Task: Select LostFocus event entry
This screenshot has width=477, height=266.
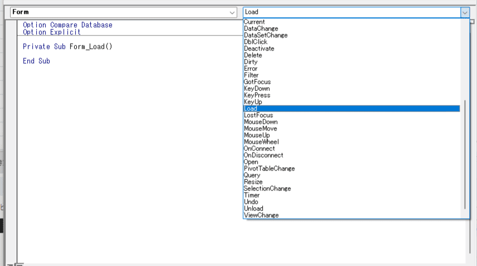Action: point(352,116)
